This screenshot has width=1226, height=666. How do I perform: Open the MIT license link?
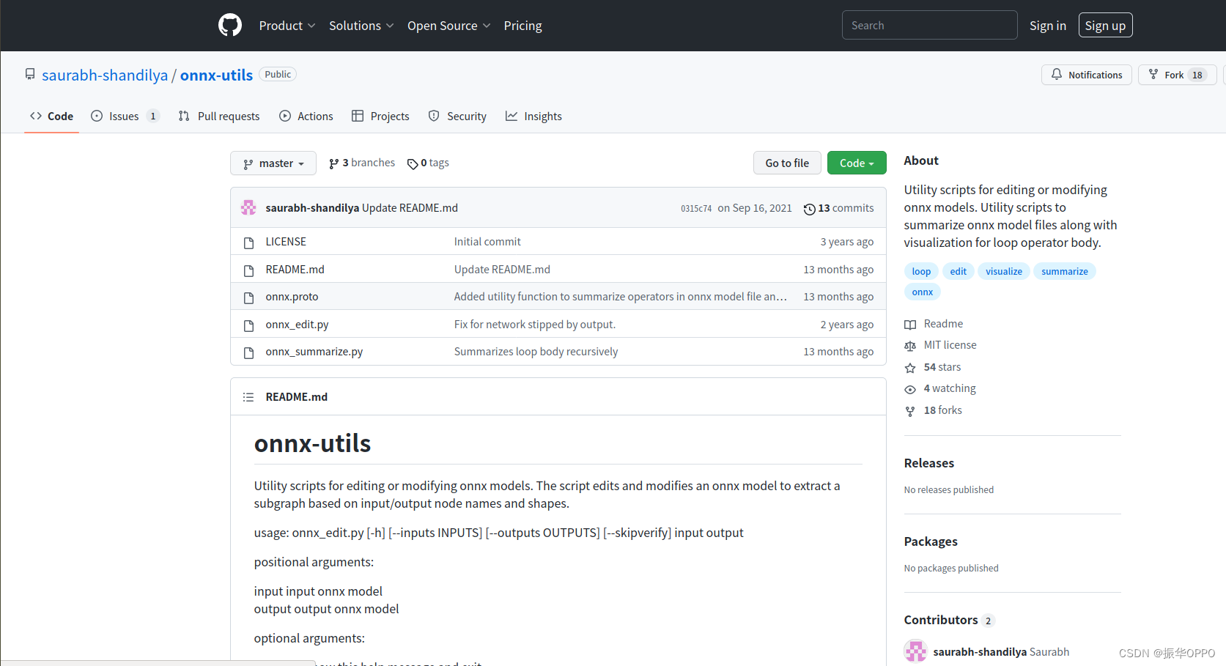(950, 345)
